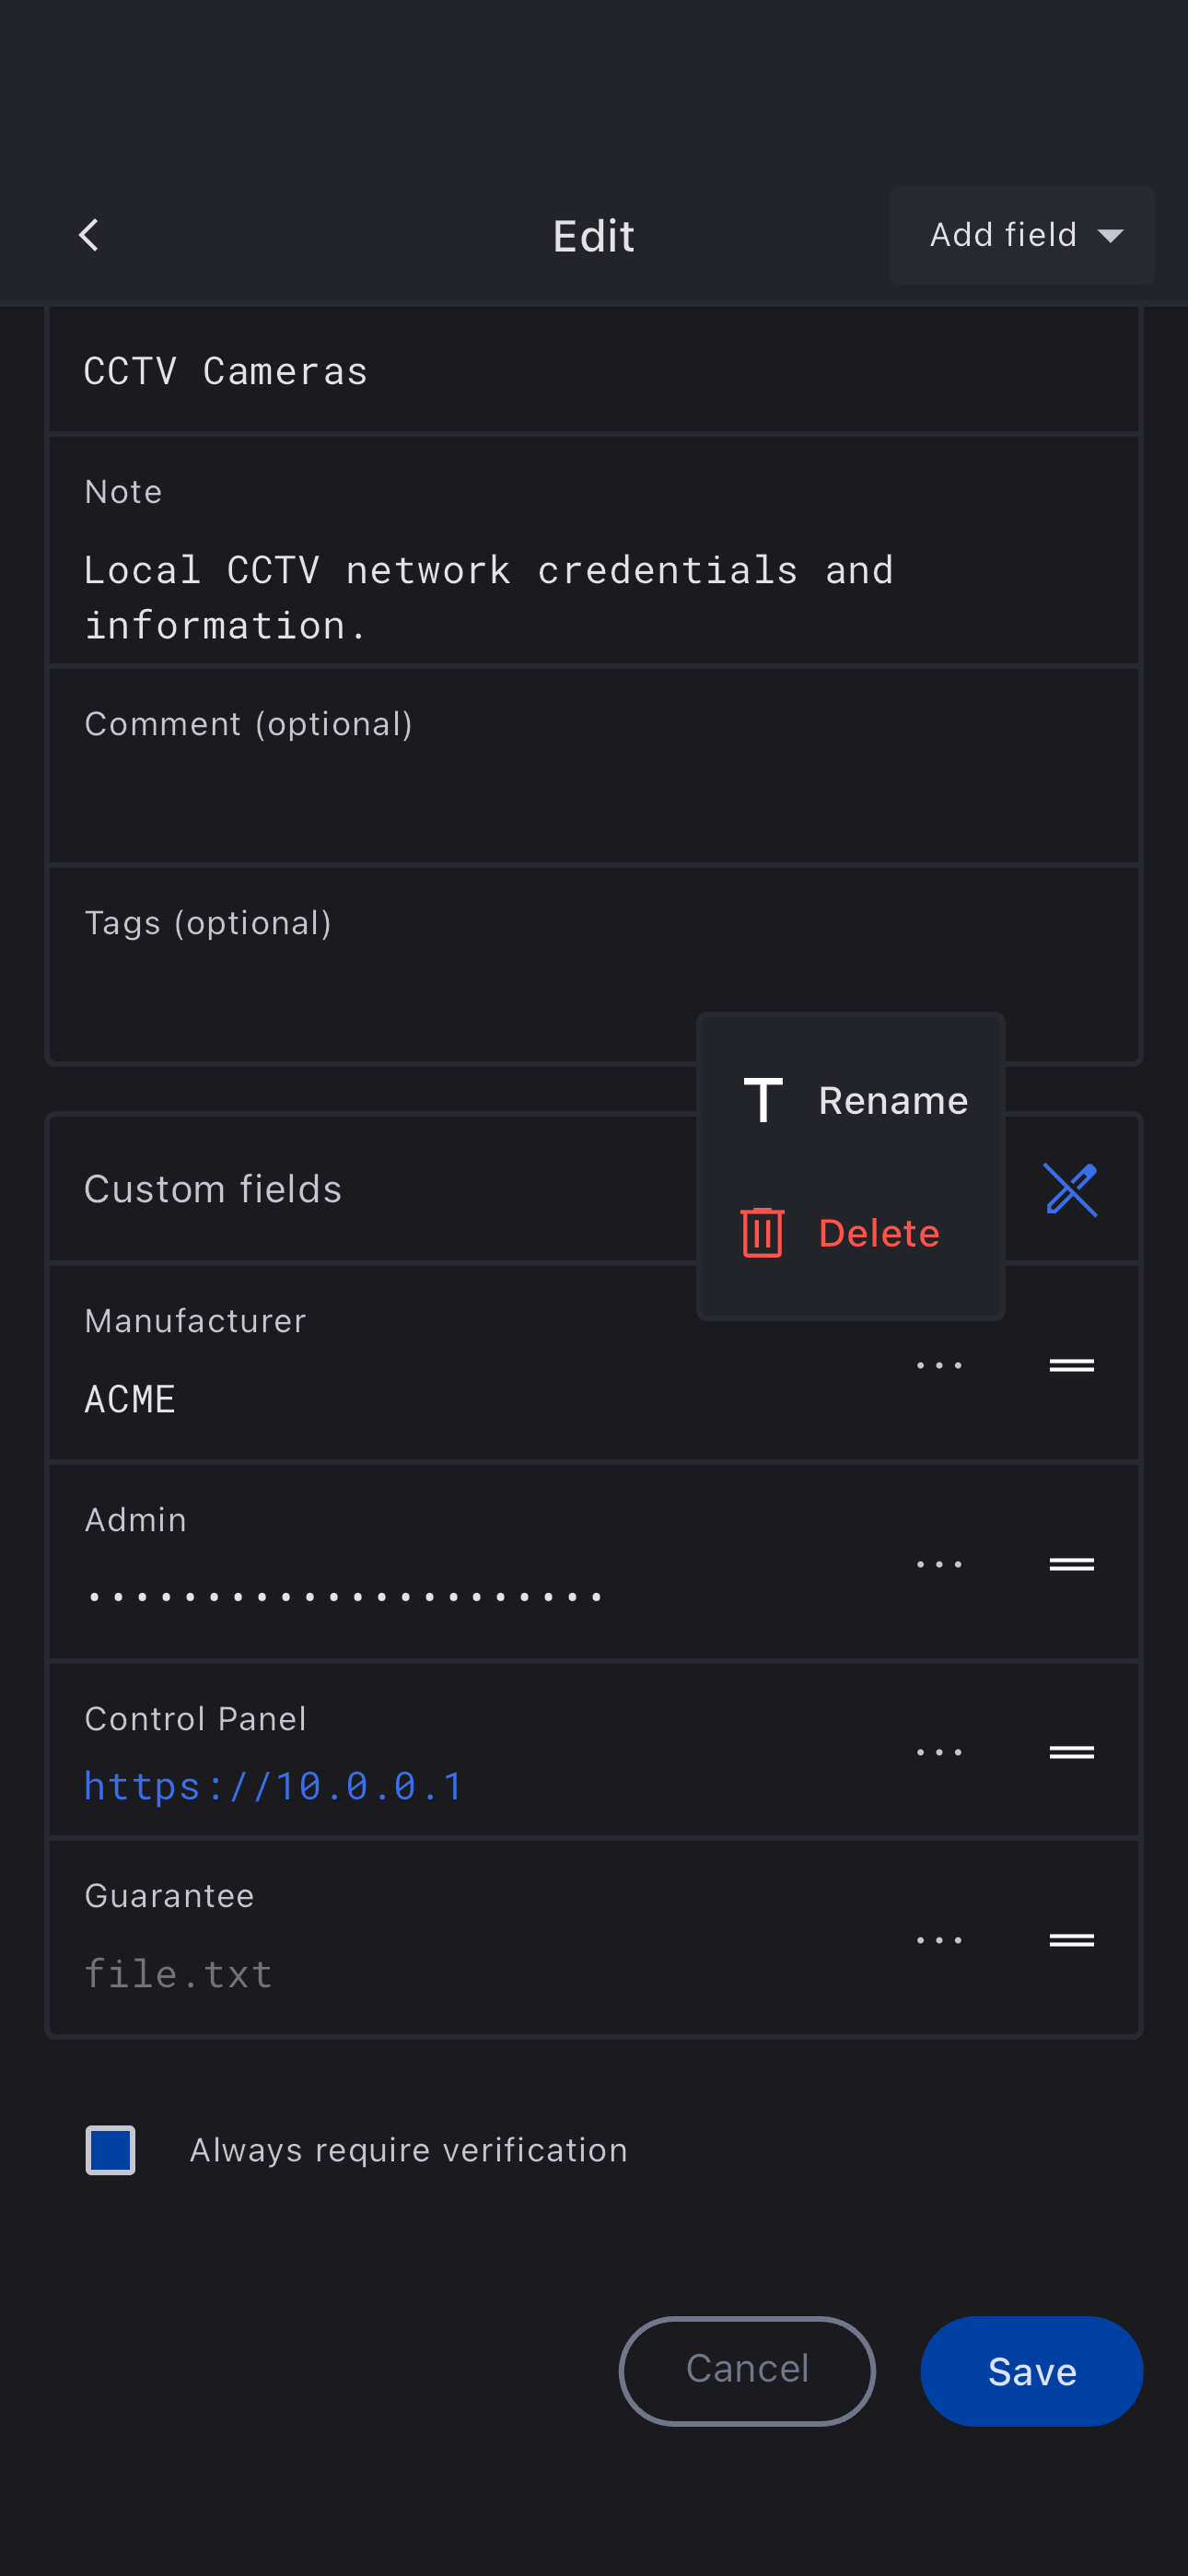Image resolution: width=1188 pixels, height=2576 pixels.
Task: Open the three-dot options for the Admin field
Action: coord(938,1564)
